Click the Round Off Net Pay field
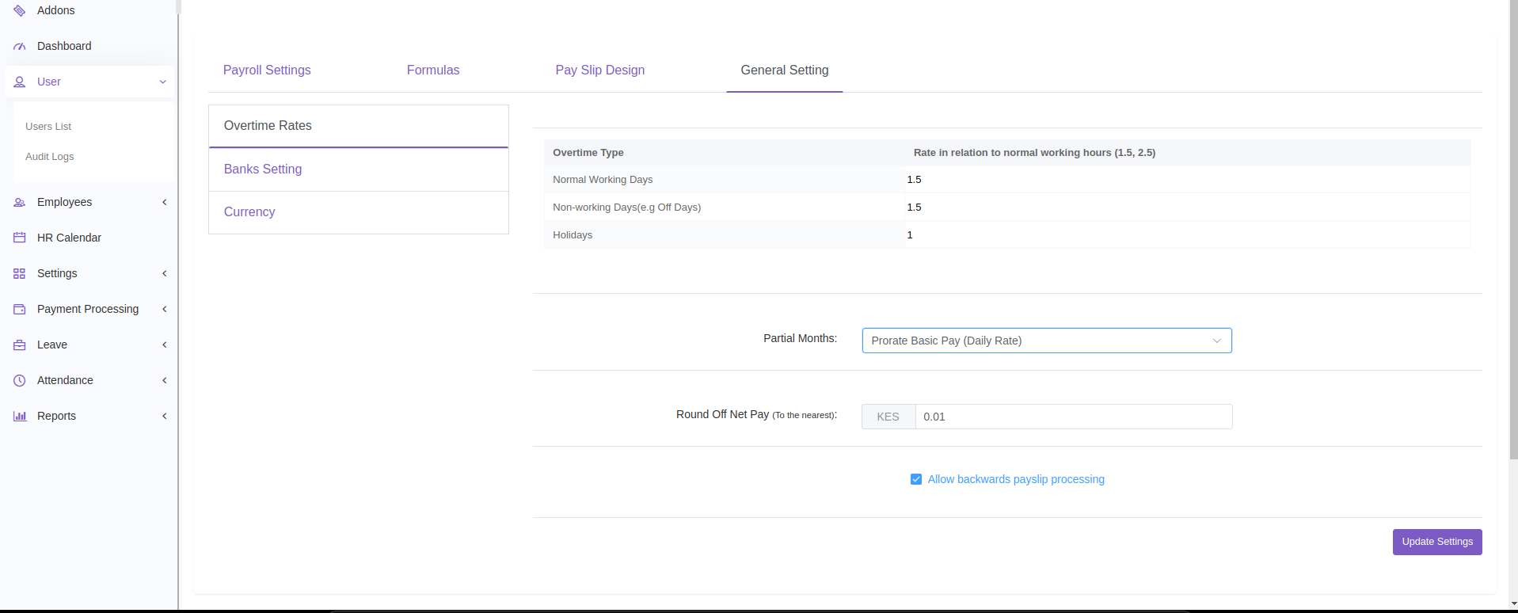Image resolution: width=1518 pixels, height=613 pixels. (x=1073, y=417)
